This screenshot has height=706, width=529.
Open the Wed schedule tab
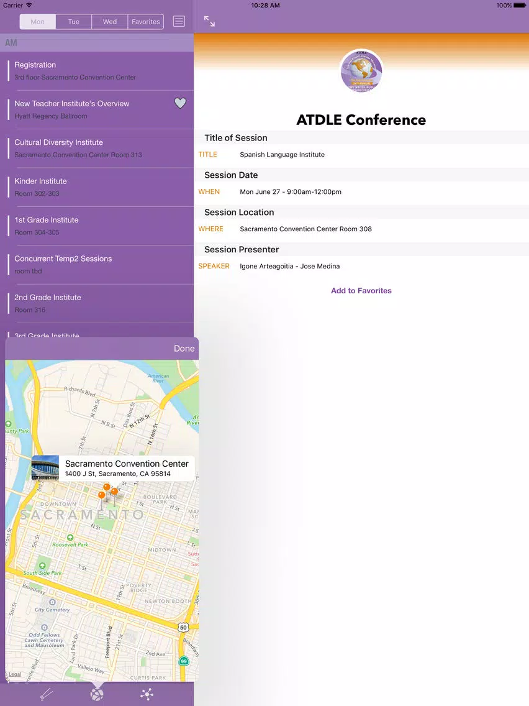(110, 22)
